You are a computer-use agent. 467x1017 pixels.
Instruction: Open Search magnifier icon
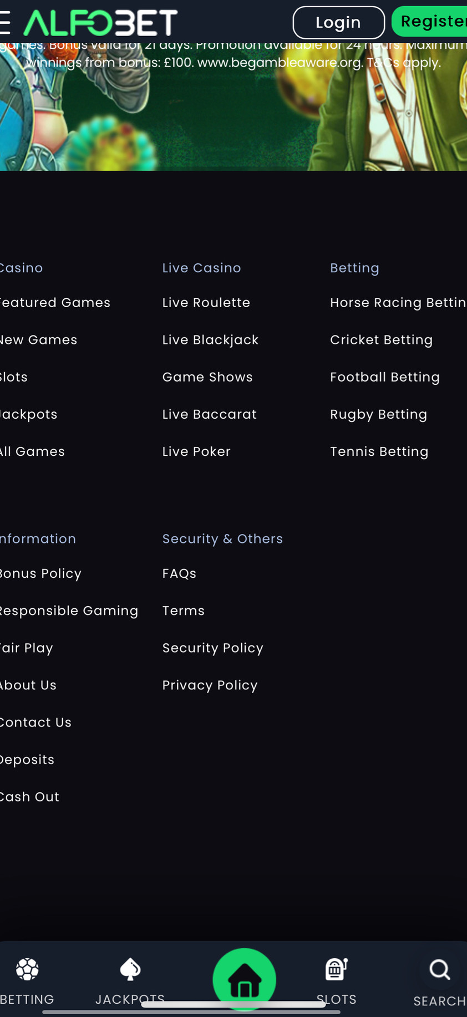[440, 970]
